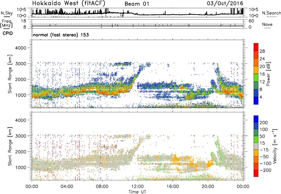The image size is (281, 194).
Task: Select the "12" value on the power colorbar
Action: click(x=262, y=82)
